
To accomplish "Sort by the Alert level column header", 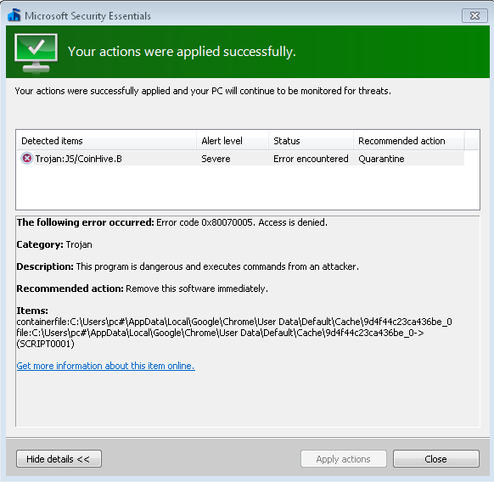I will 233,141.
